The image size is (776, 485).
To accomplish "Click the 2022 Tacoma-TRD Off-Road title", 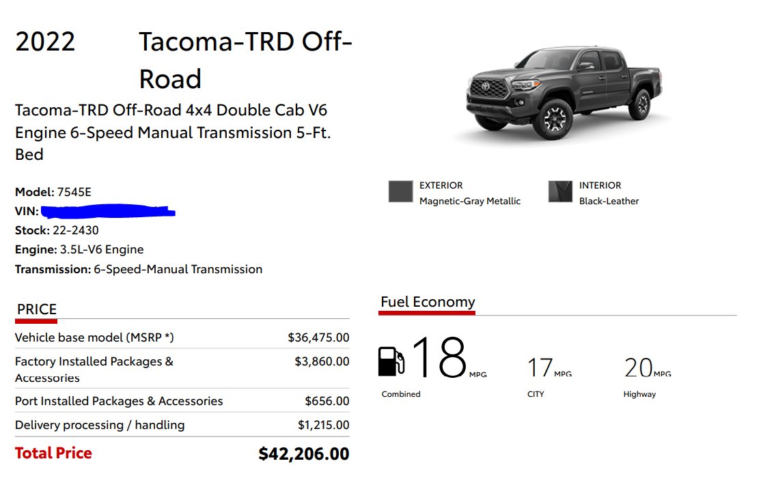I will point(184,60).
